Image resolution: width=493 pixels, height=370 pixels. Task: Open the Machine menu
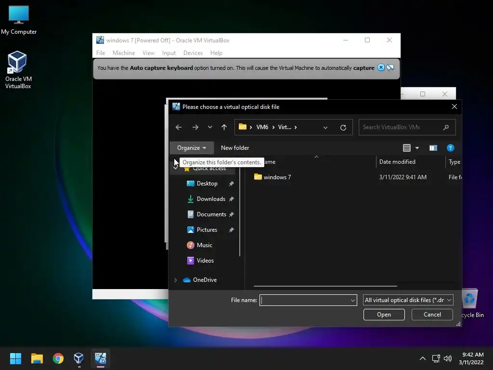(x=124, y=53)
